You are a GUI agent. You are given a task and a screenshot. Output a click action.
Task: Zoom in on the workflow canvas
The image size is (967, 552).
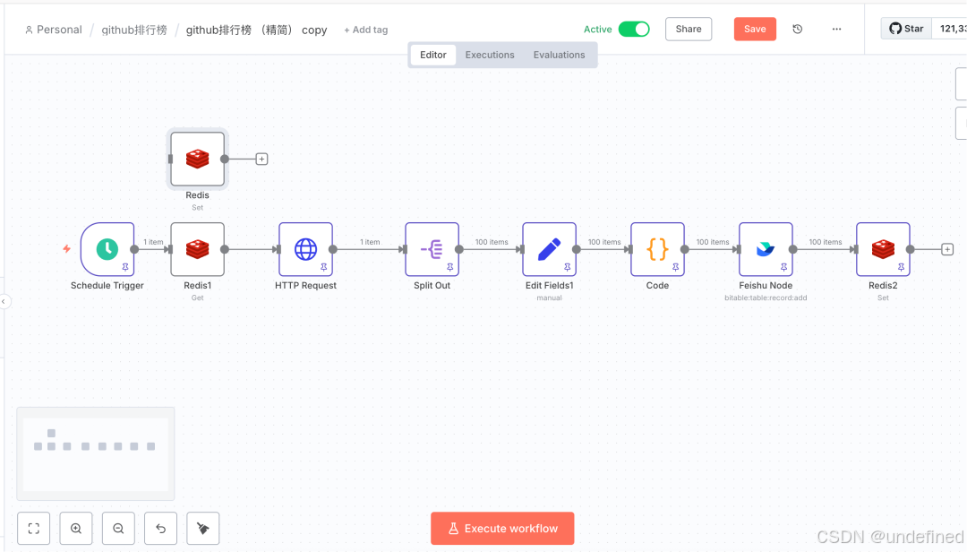[x=76, y=529]
